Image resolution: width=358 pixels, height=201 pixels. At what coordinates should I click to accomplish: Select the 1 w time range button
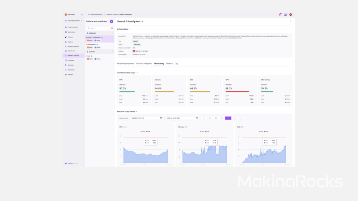point(241,118)
